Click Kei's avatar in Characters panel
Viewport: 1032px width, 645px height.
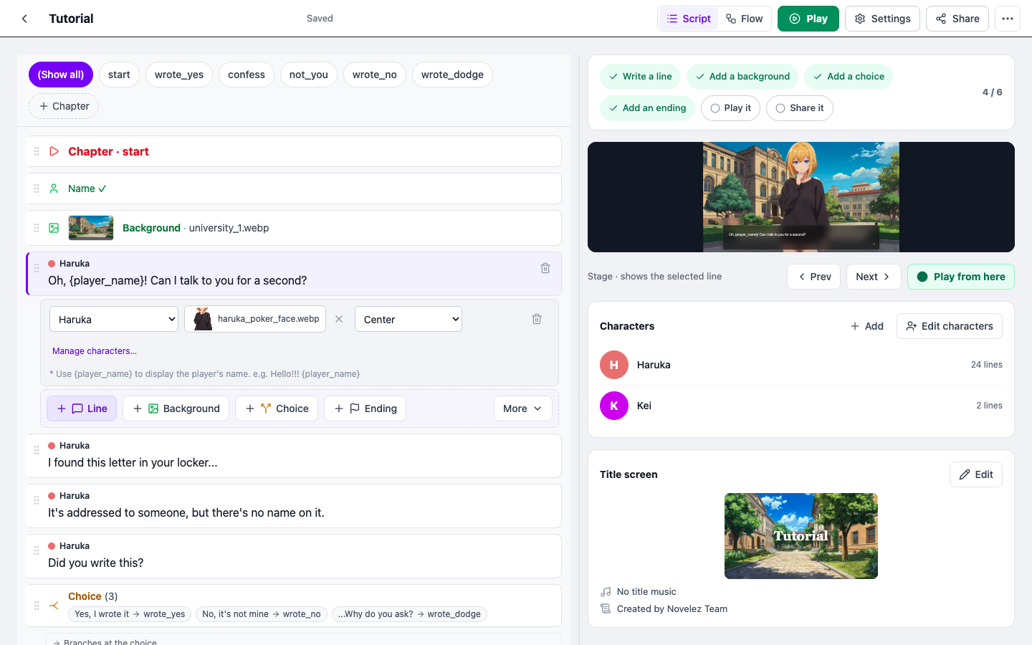click(614, 406)
